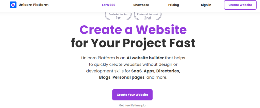Click the purple "Create a Website" headline
This screenshot has width=260, height=108.
coord(133,30)
